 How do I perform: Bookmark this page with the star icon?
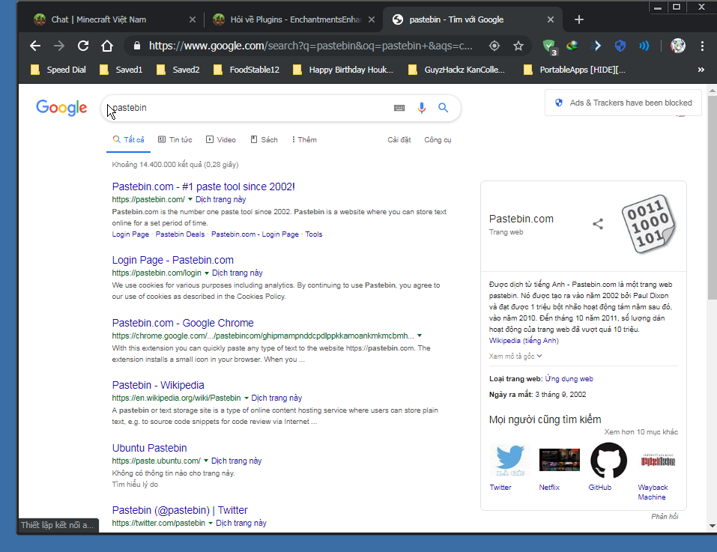pos(518,46)
